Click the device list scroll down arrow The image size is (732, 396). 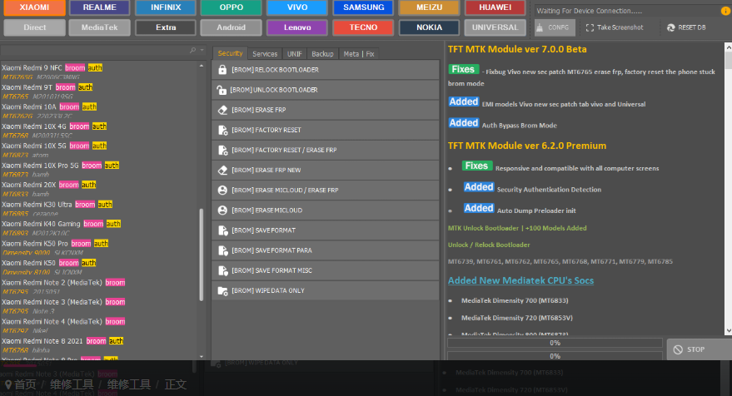(202, 356)
